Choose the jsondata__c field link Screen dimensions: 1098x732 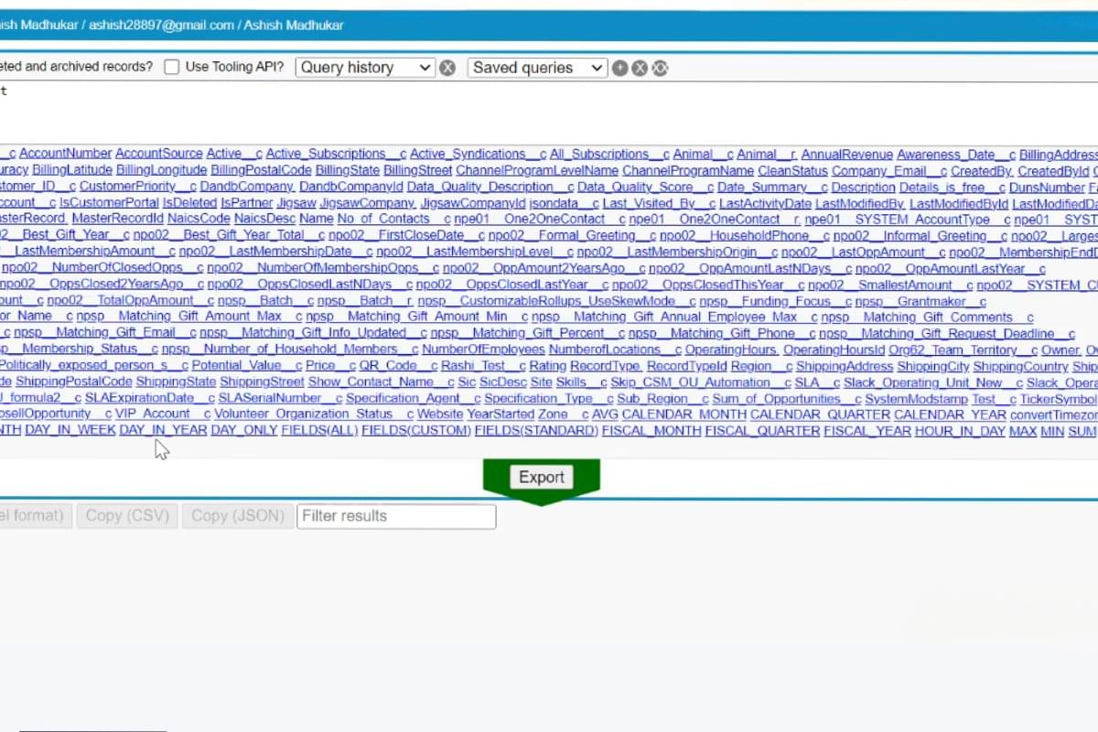(564, 203)
